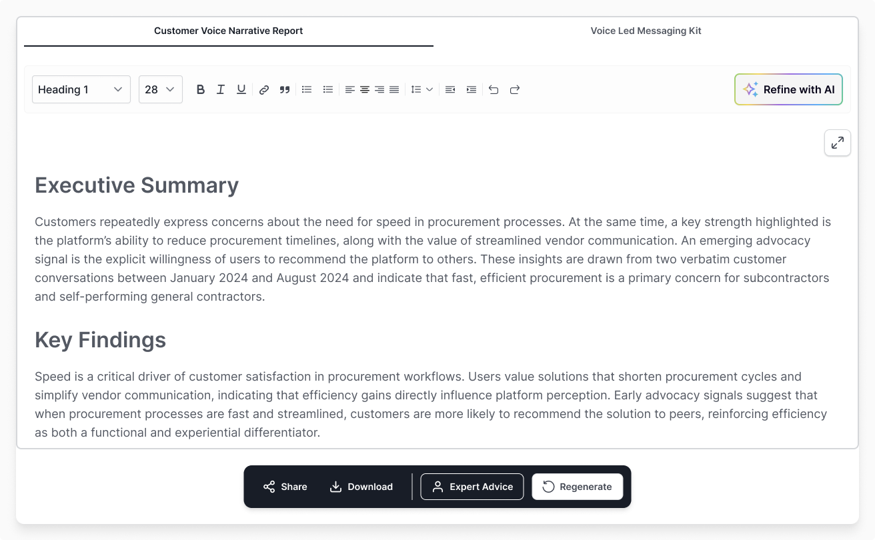Click the Refine with AI button
The image size is (875, 540).
[x=788, y=89]
